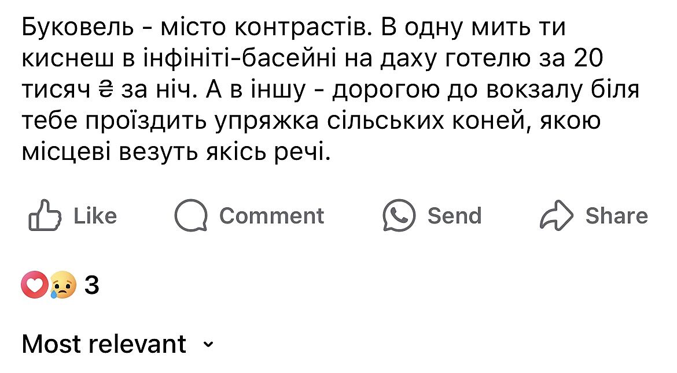The height and width of the screenshot is (373, 677).
Task: Click the post's last line ending in речі
Action: coord(176,152)
